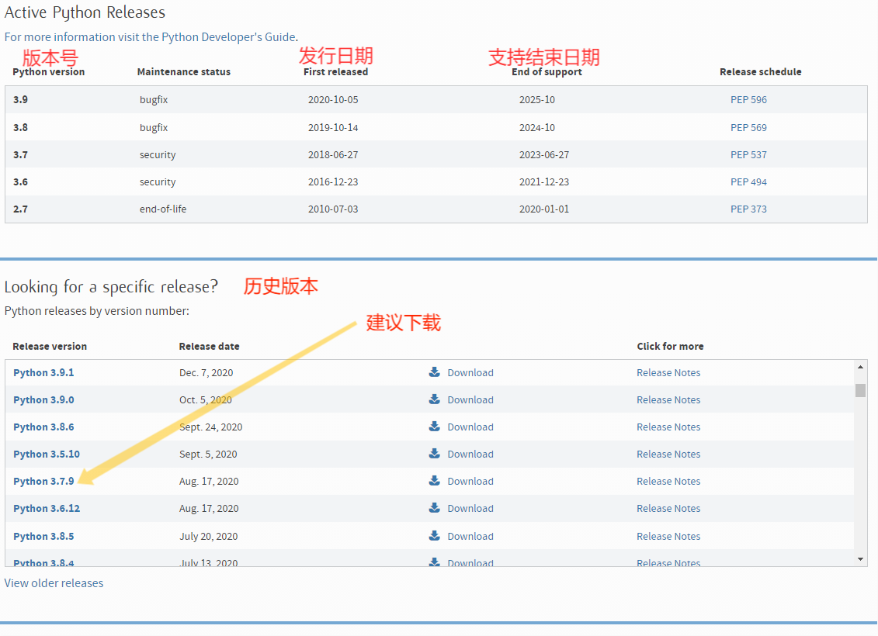View Release Notes for Python 3.5.10
Image resolution: width=878 pixels, height=636 pixels.
668,455
